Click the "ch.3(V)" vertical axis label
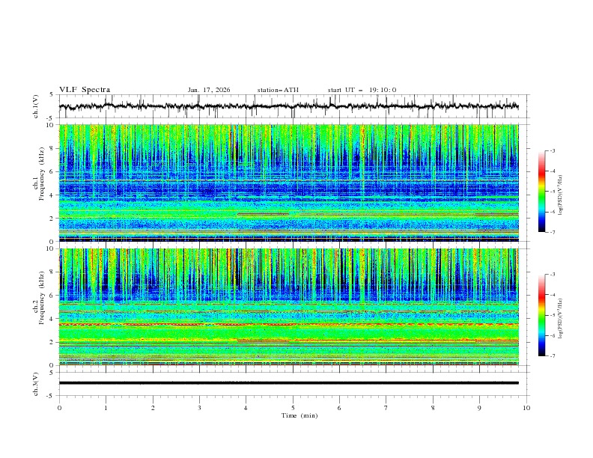593x458 pixels. click(36, 384)
